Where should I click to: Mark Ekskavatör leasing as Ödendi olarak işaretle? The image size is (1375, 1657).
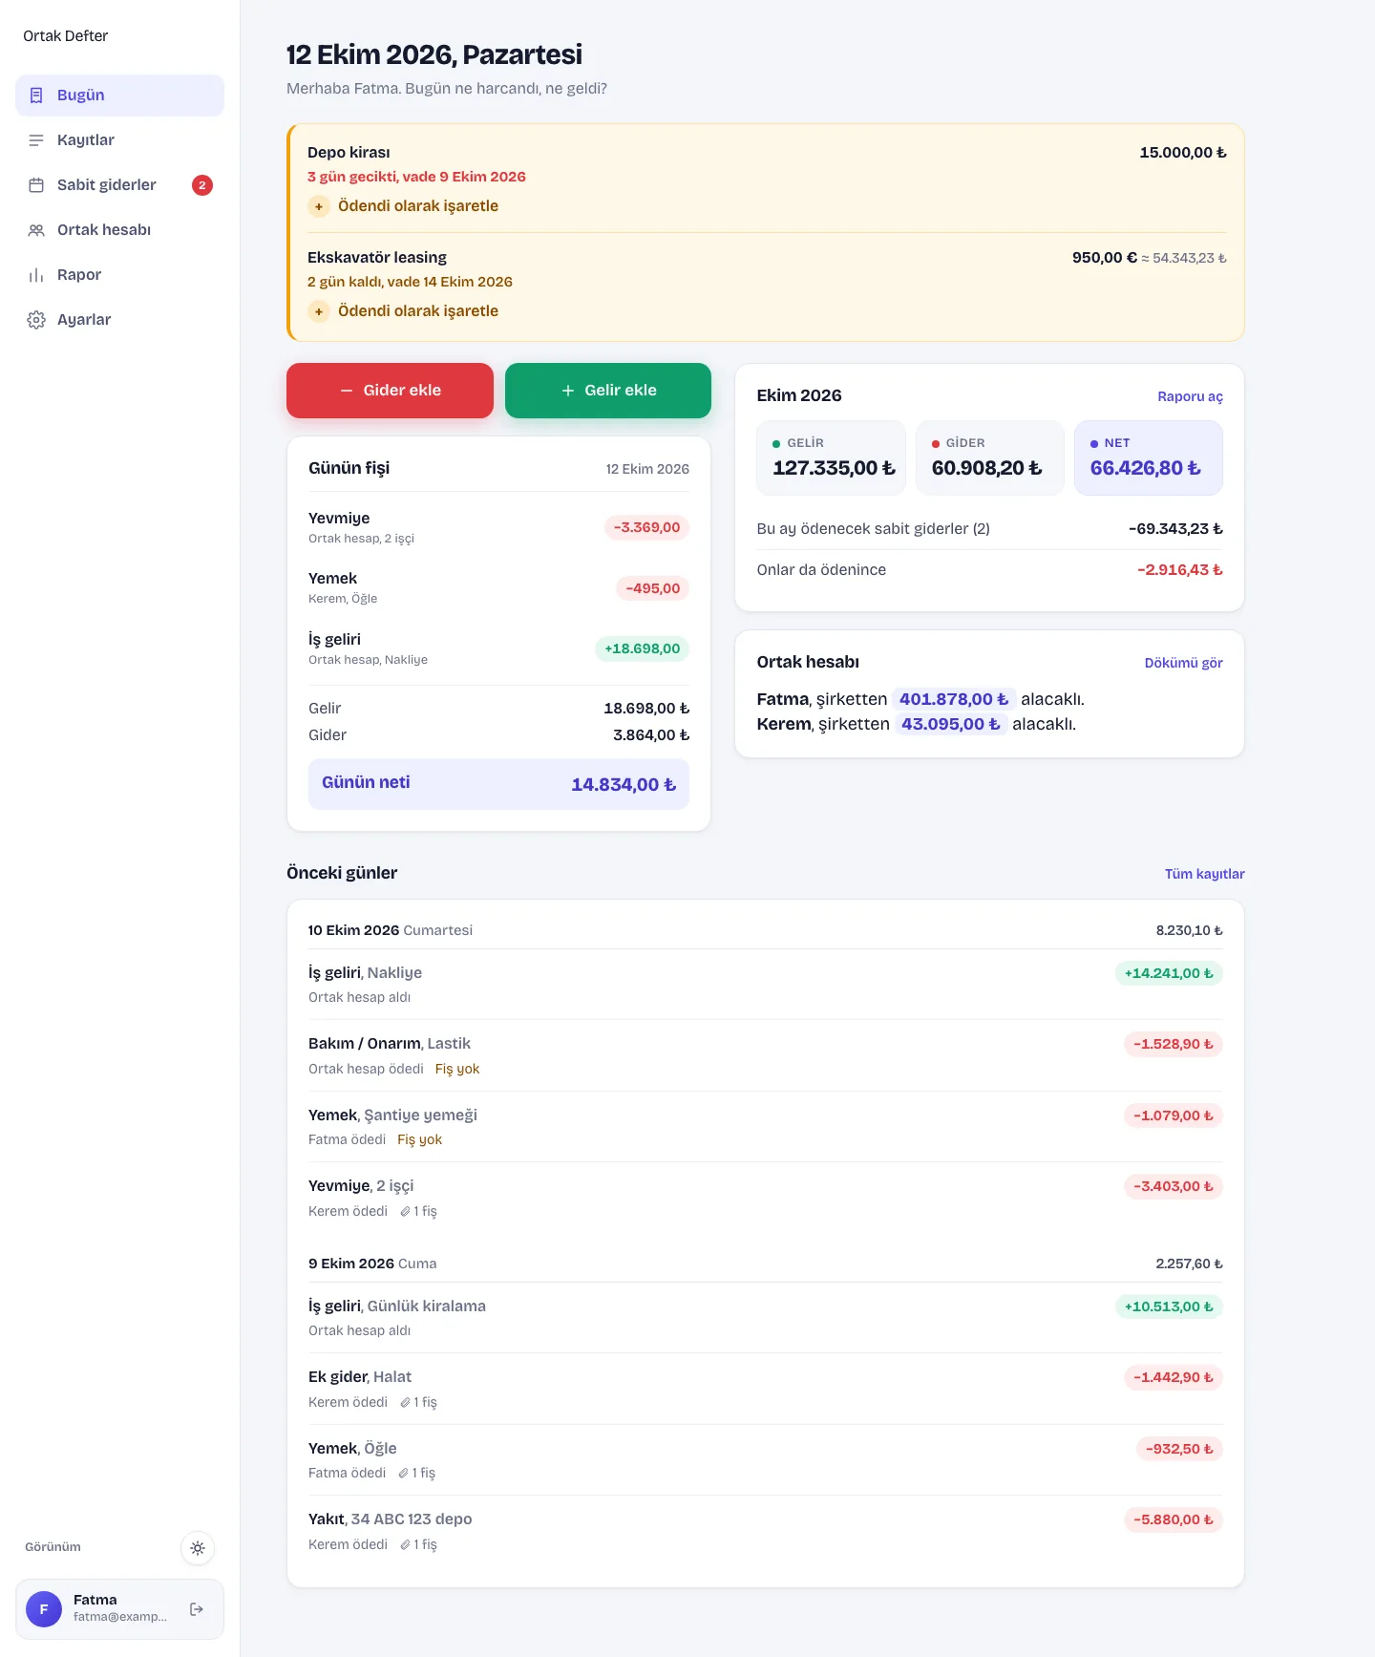tap(403, 311)
